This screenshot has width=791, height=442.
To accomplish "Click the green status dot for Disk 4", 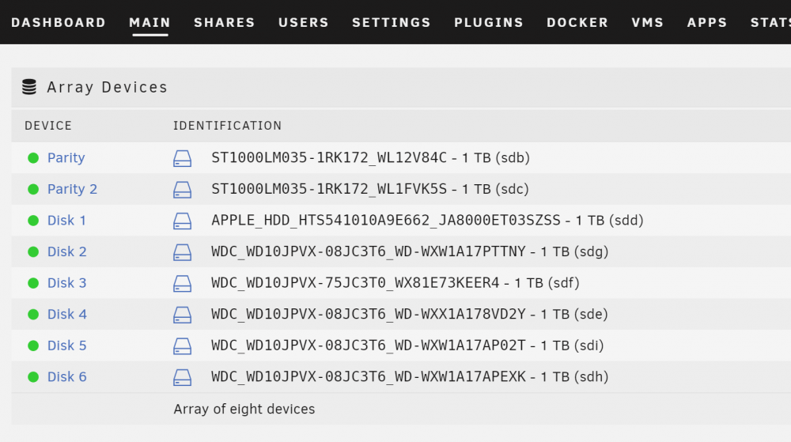I will pyautogui.click(x=33, y=314).
